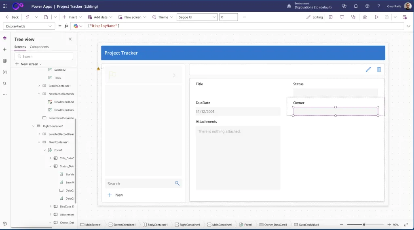
Task: Click the trash delete icon on canvas
Action: (x=379, y=70)
